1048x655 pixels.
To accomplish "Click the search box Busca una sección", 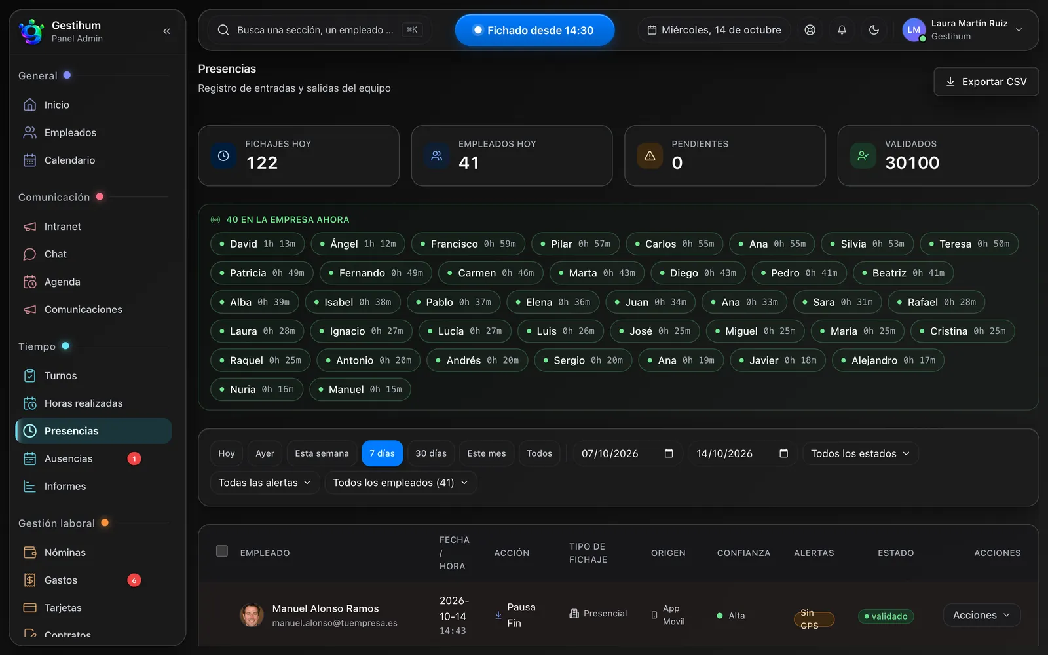I will click(320, 30).
